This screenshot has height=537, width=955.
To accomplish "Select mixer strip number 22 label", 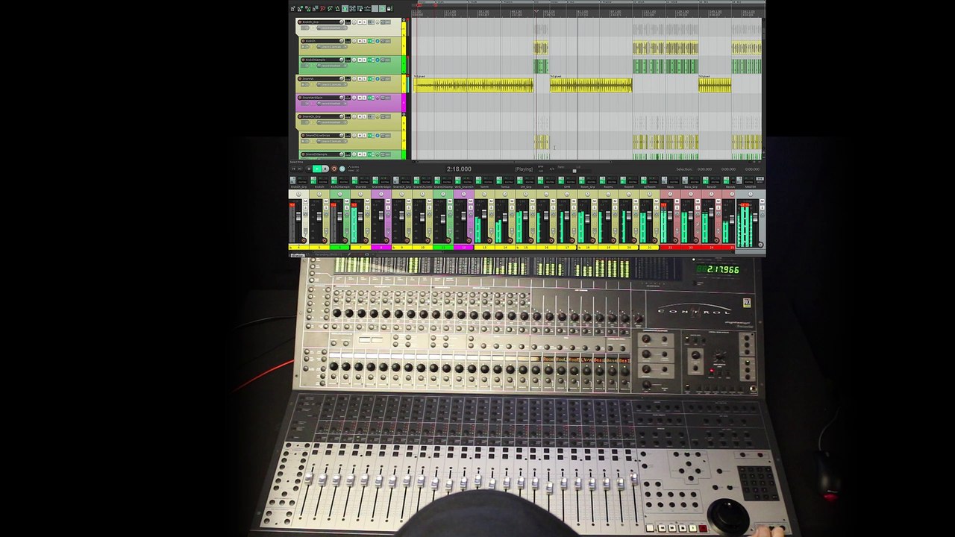I will click(670, 248).
